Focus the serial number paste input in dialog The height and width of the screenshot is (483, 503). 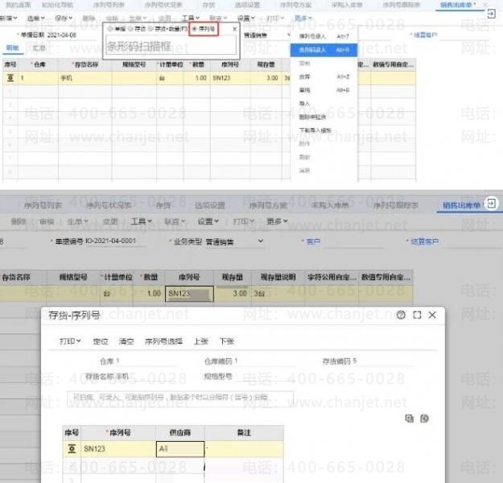(x=180, y=398)
